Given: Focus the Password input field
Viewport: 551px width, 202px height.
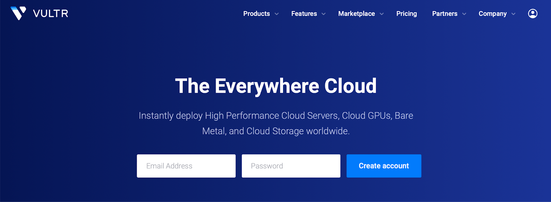Looking at the screenshot, I should 291,166.
